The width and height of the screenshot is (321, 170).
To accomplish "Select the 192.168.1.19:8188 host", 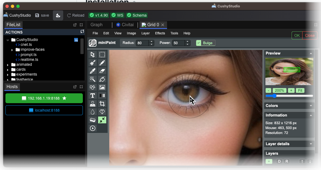I will 44,98.
